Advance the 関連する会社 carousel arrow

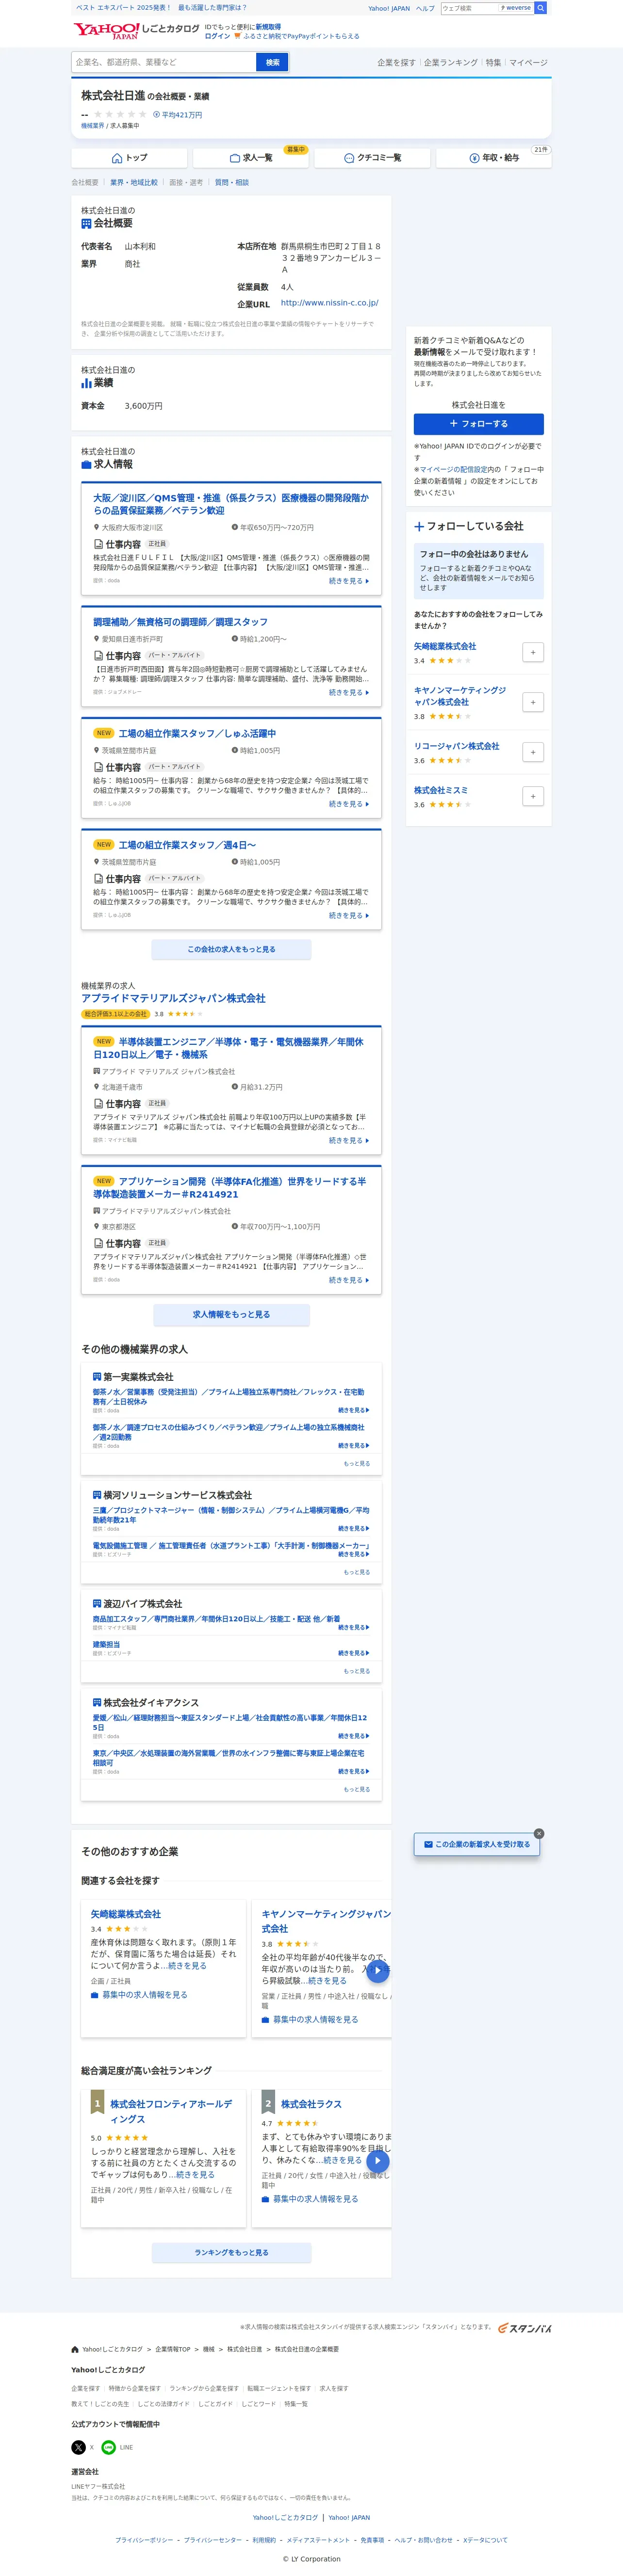point(377,1971)
